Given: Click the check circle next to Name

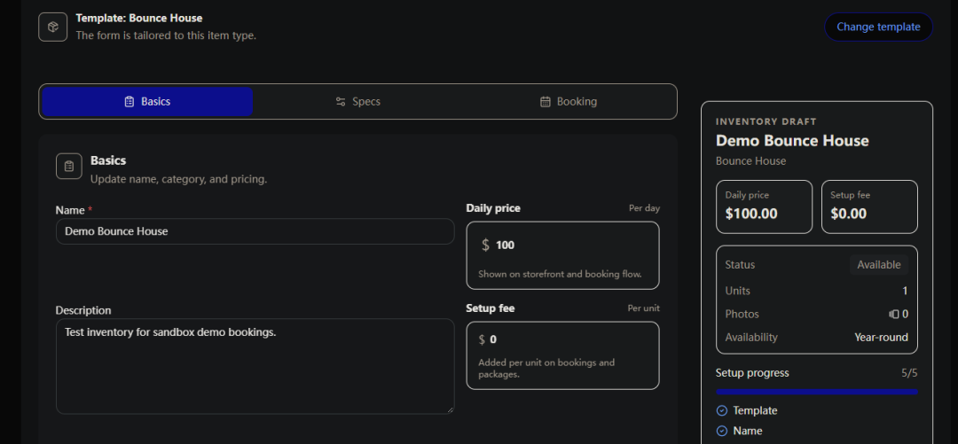Looking at the screenshot, I should point(721,431).
